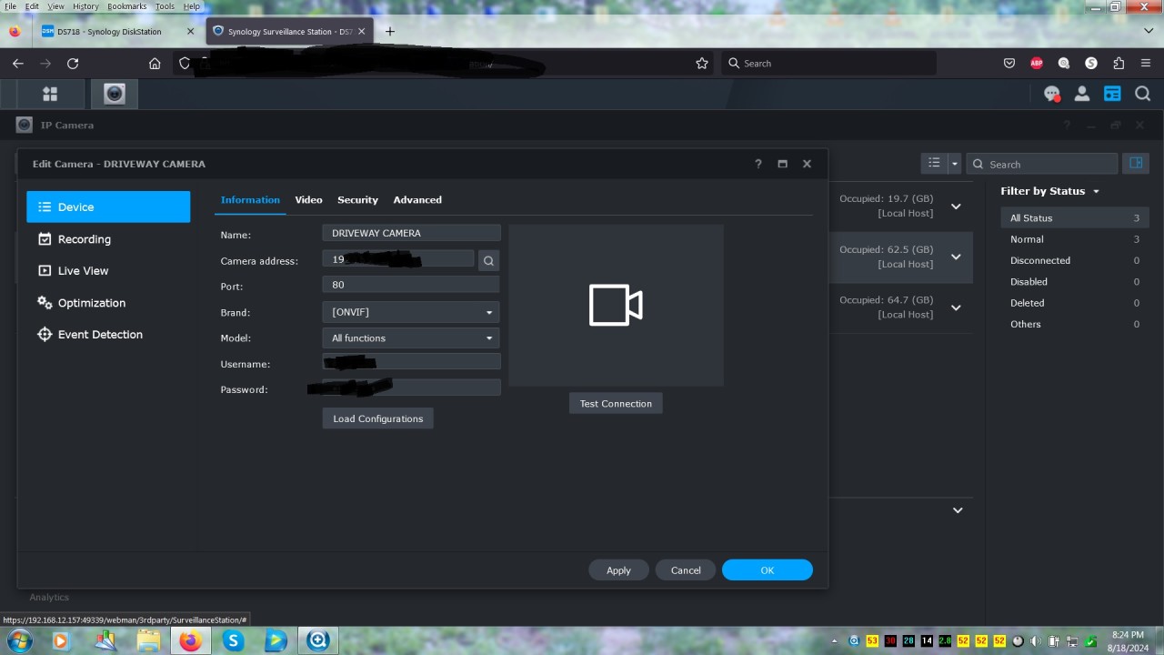
Task: Click the Test Connection button
Action: (x=616, y=403)
